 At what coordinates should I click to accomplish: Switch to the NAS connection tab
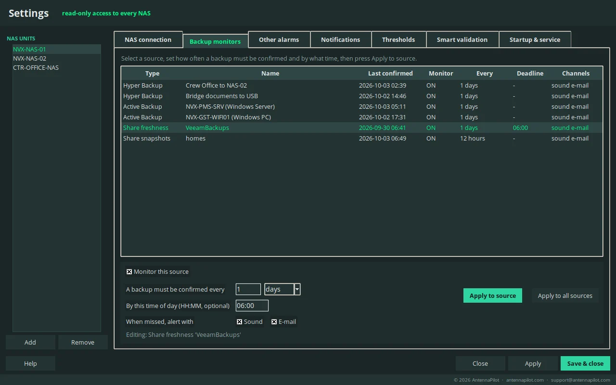(148, 39)
